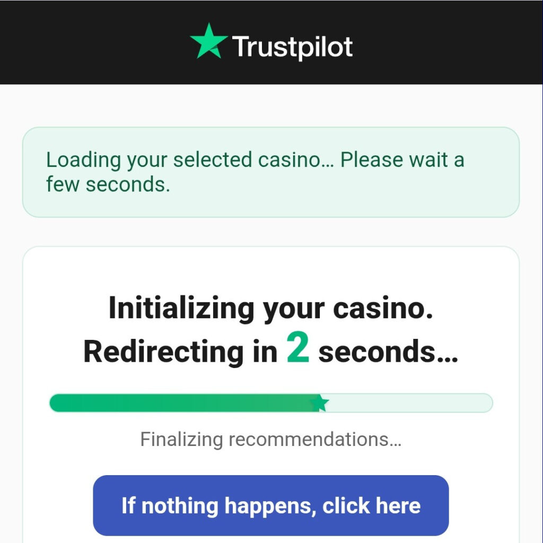Select the 'Initializing your casino' heading
543x543 pixels.
(271, 308)
